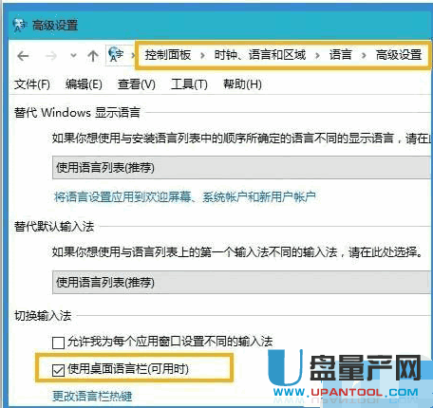The width and height of the screenshot is (433, 408).
Task: Open the recent locations dropdown chevron
Action: click(x=73, y=56)
